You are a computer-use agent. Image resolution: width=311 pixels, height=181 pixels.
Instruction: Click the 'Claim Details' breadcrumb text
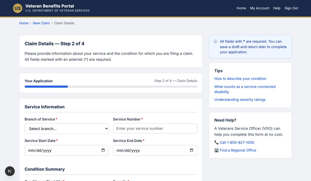(x=64, y=23)
